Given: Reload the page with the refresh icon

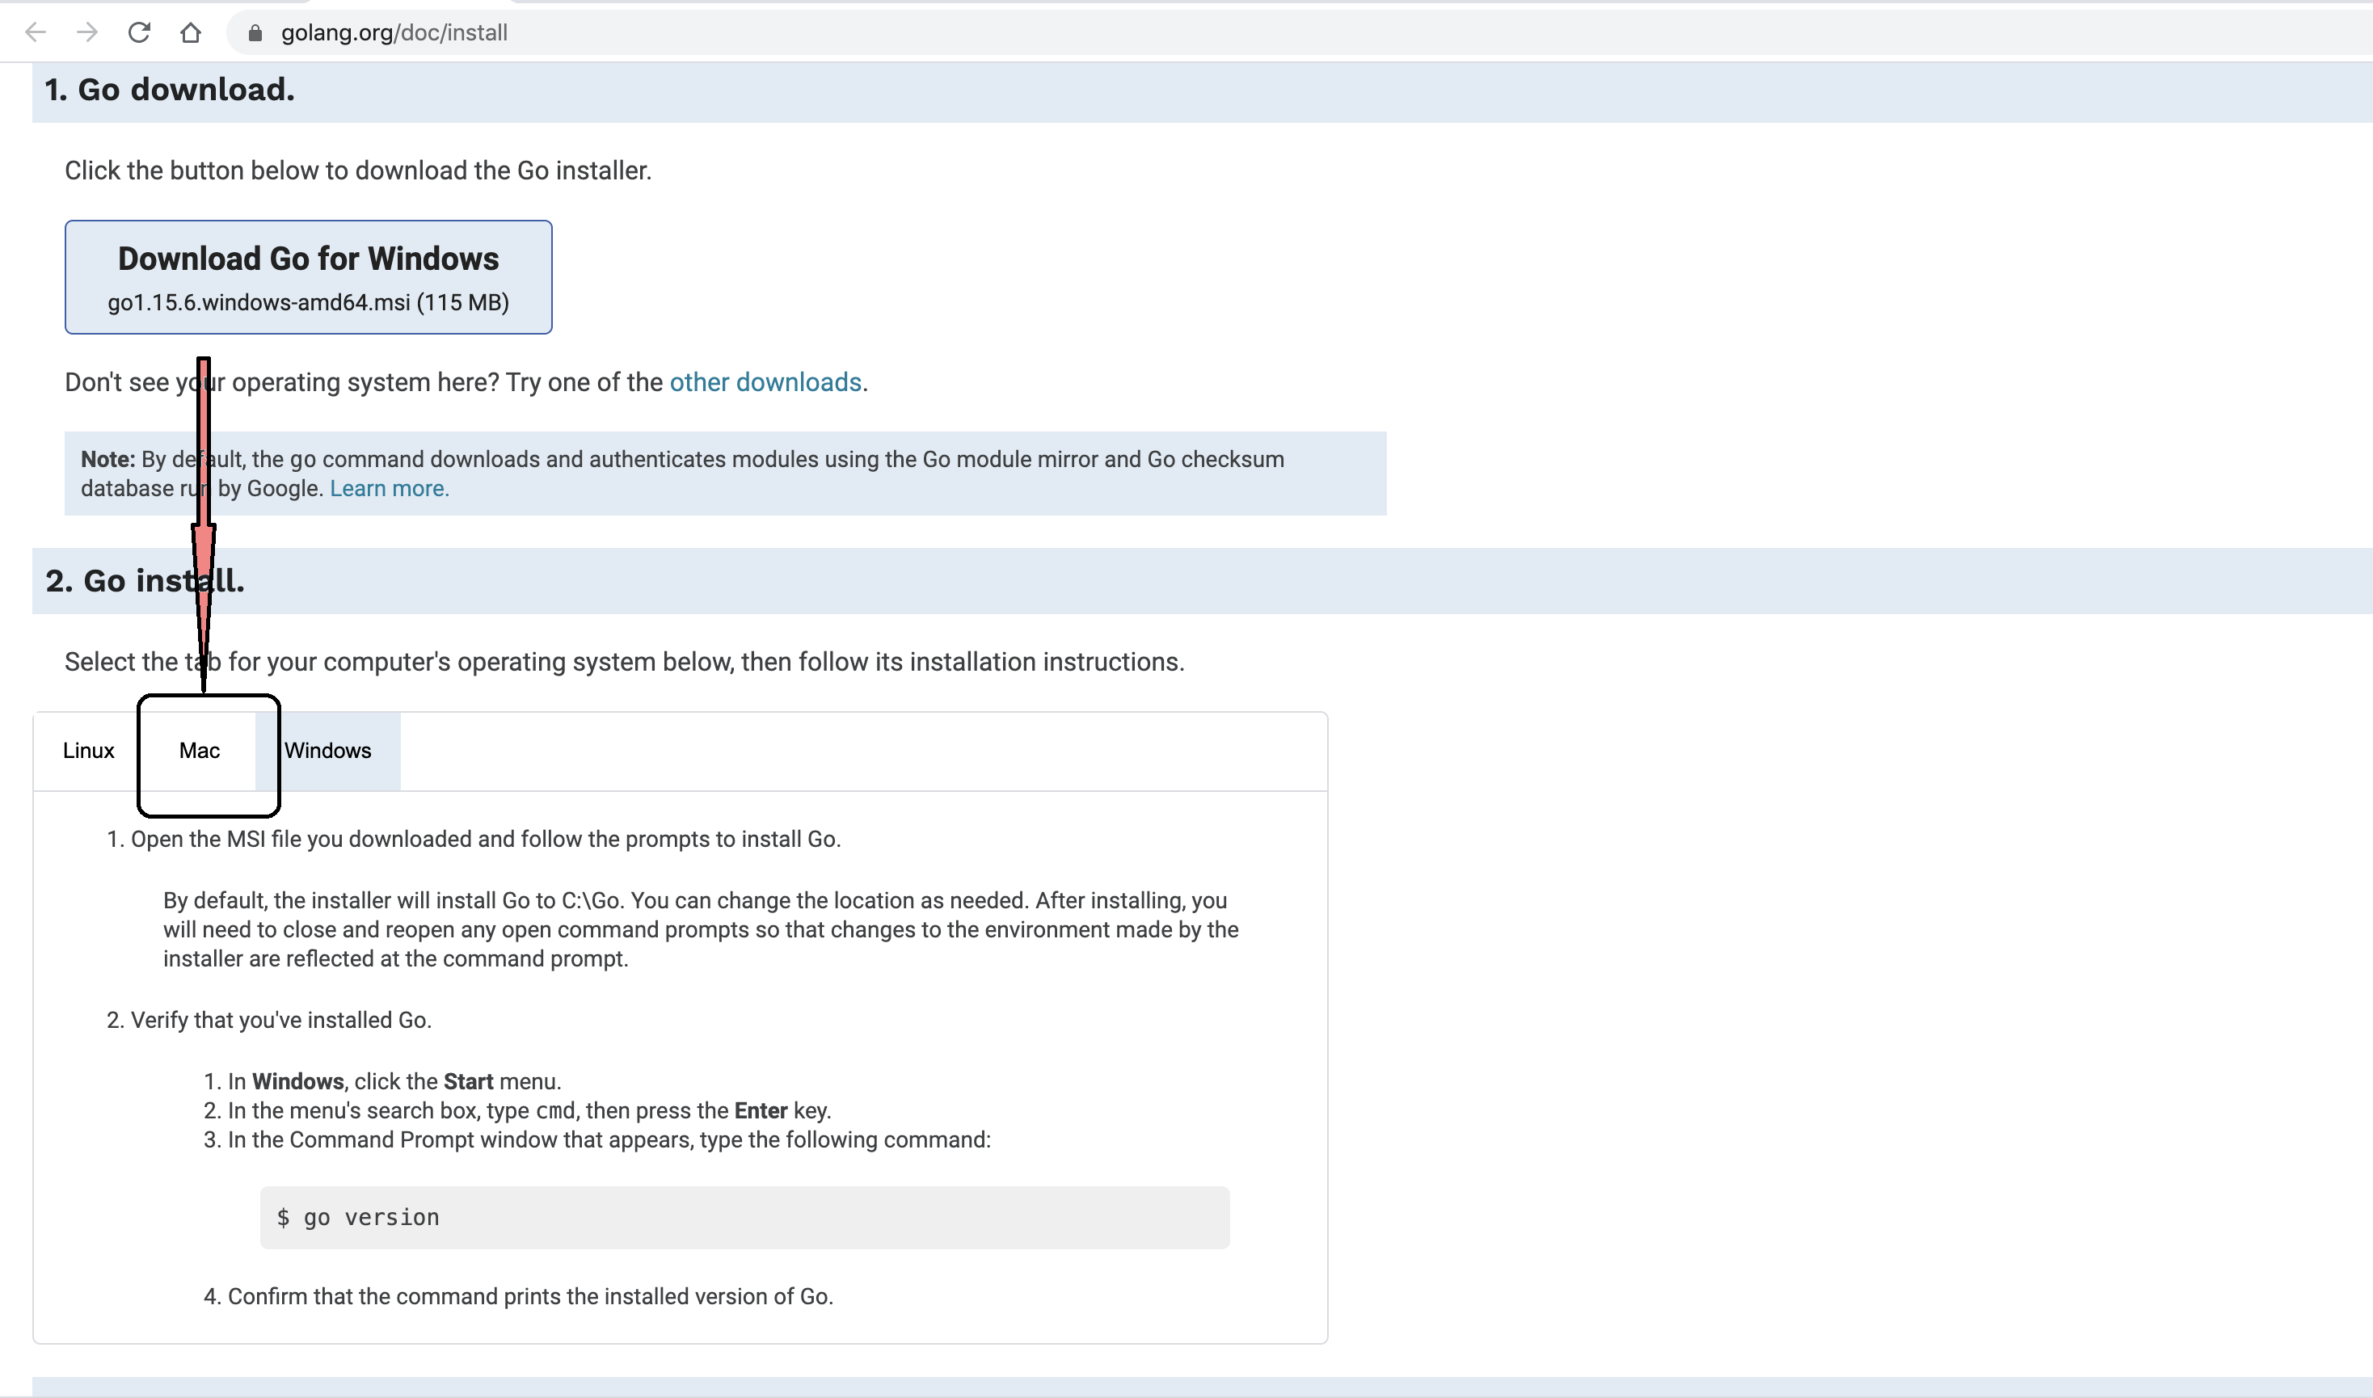Looking at the screenshot, I should point(140,33).
